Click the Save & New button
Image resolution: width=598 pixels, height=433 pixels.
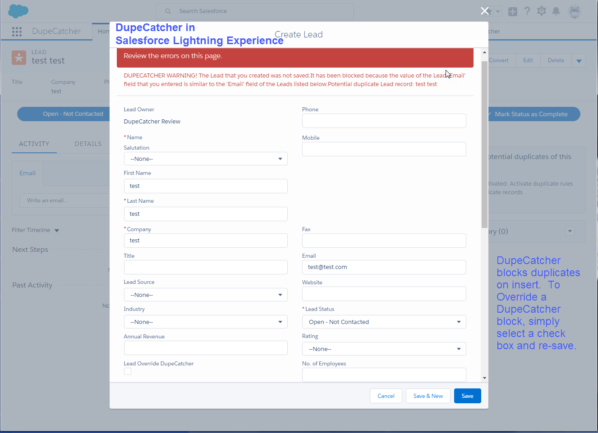[428, 396]
